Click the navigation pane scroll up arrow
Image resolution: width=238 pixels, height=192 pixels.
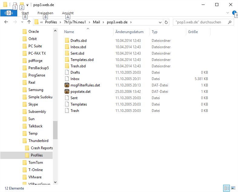tap(55, 31)
